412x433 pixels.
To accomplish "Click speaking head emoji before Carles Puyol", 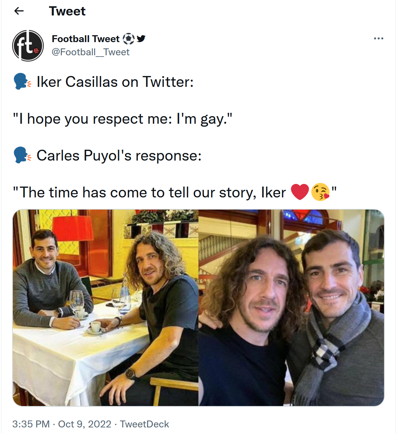I will click(22, 155).
